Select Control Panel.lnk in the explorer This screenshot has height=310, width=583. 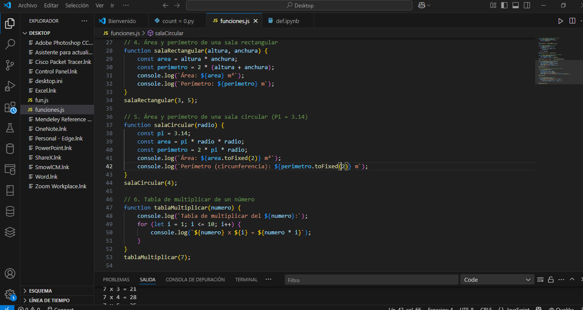pos(57,71)
